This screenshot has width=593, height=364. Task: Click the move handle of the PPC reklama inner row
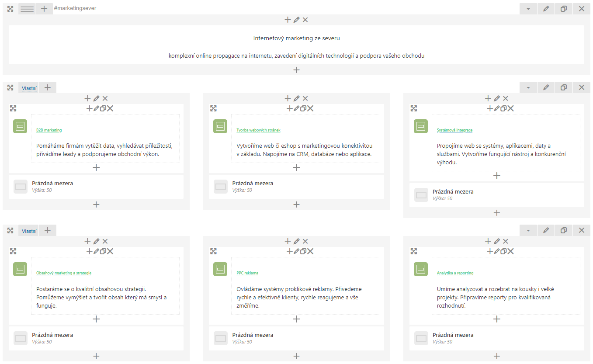pos(213,251)
